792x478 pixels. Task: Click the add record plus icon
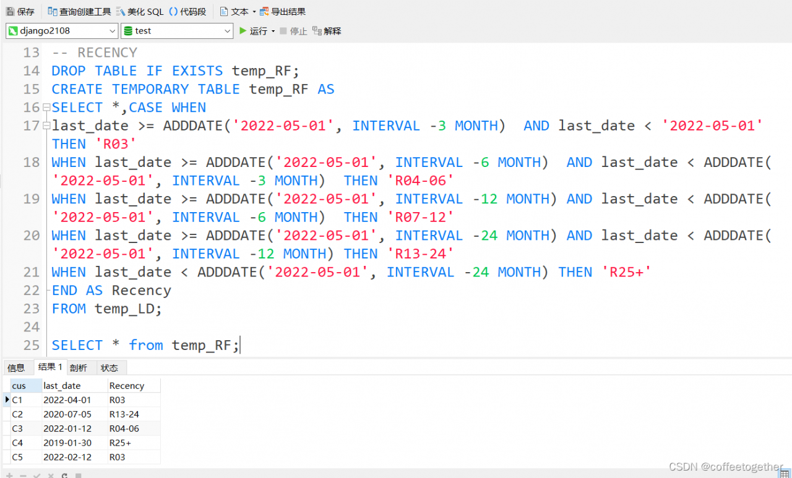coord(9,475)
